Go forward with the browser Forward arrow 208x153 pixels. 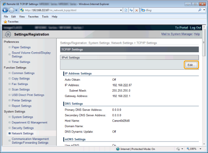tap(11, 10)
